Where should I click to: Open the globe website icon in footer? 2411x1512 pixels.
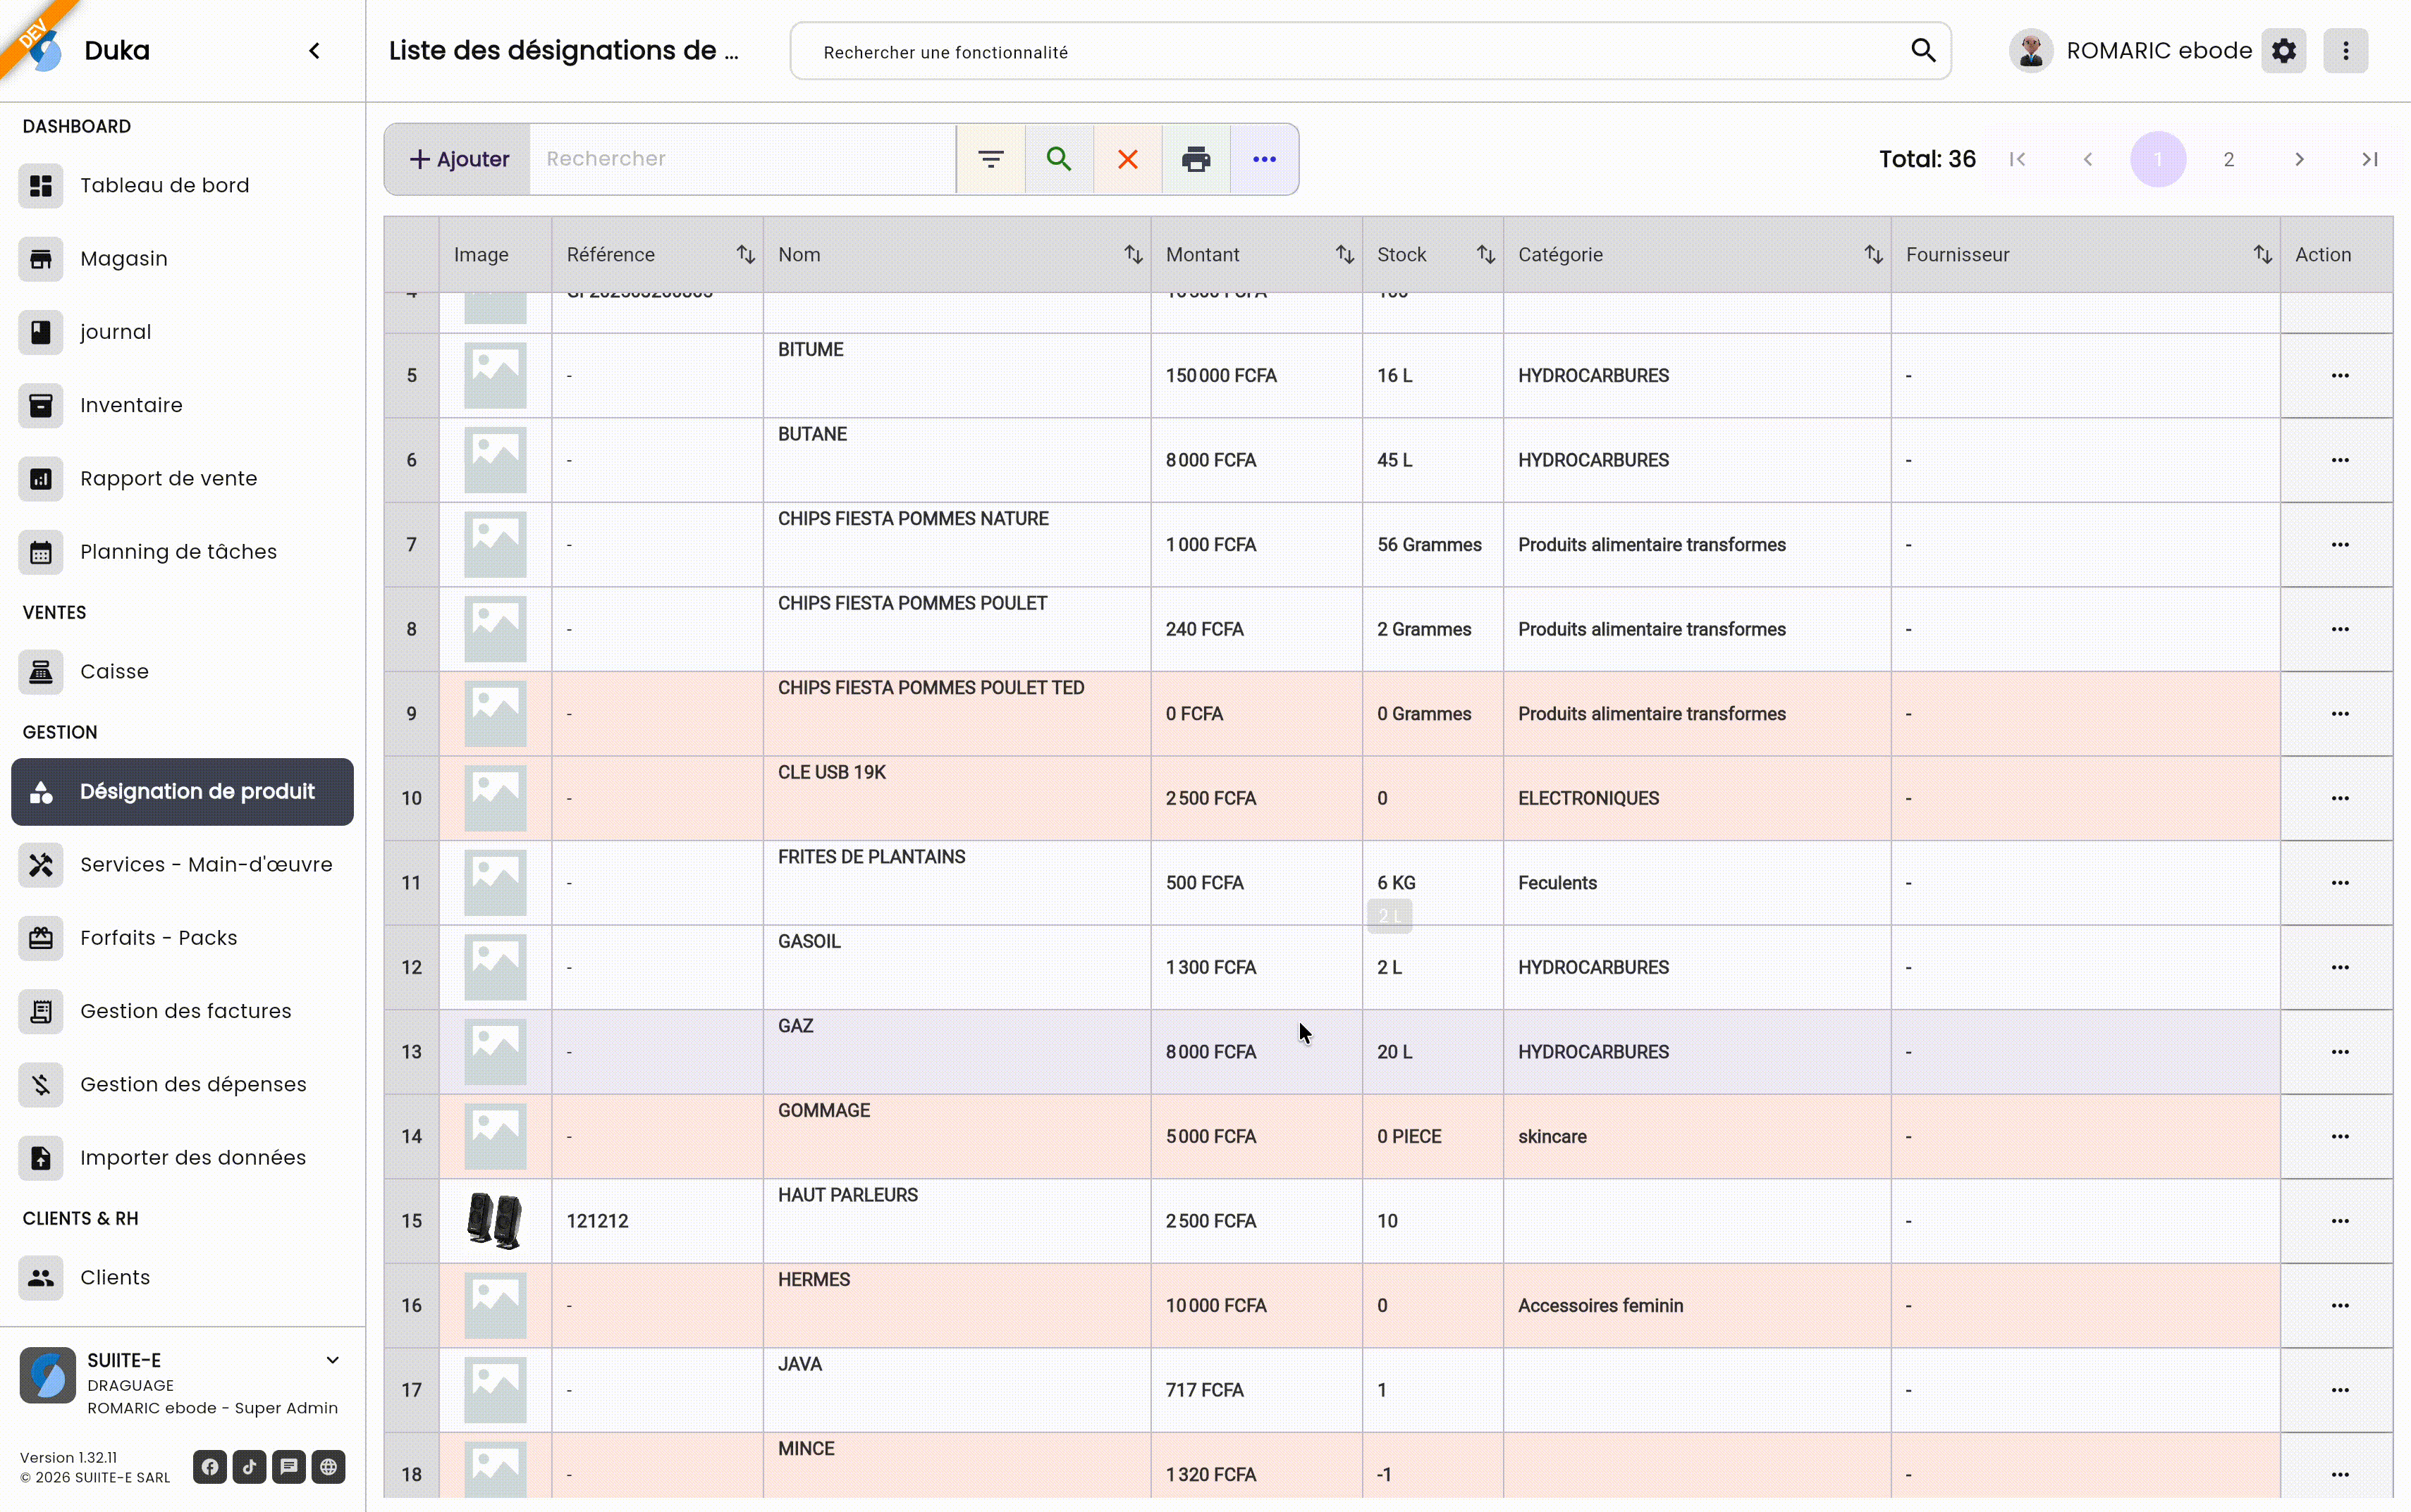pyautogui.click(x=328, y=1467)
